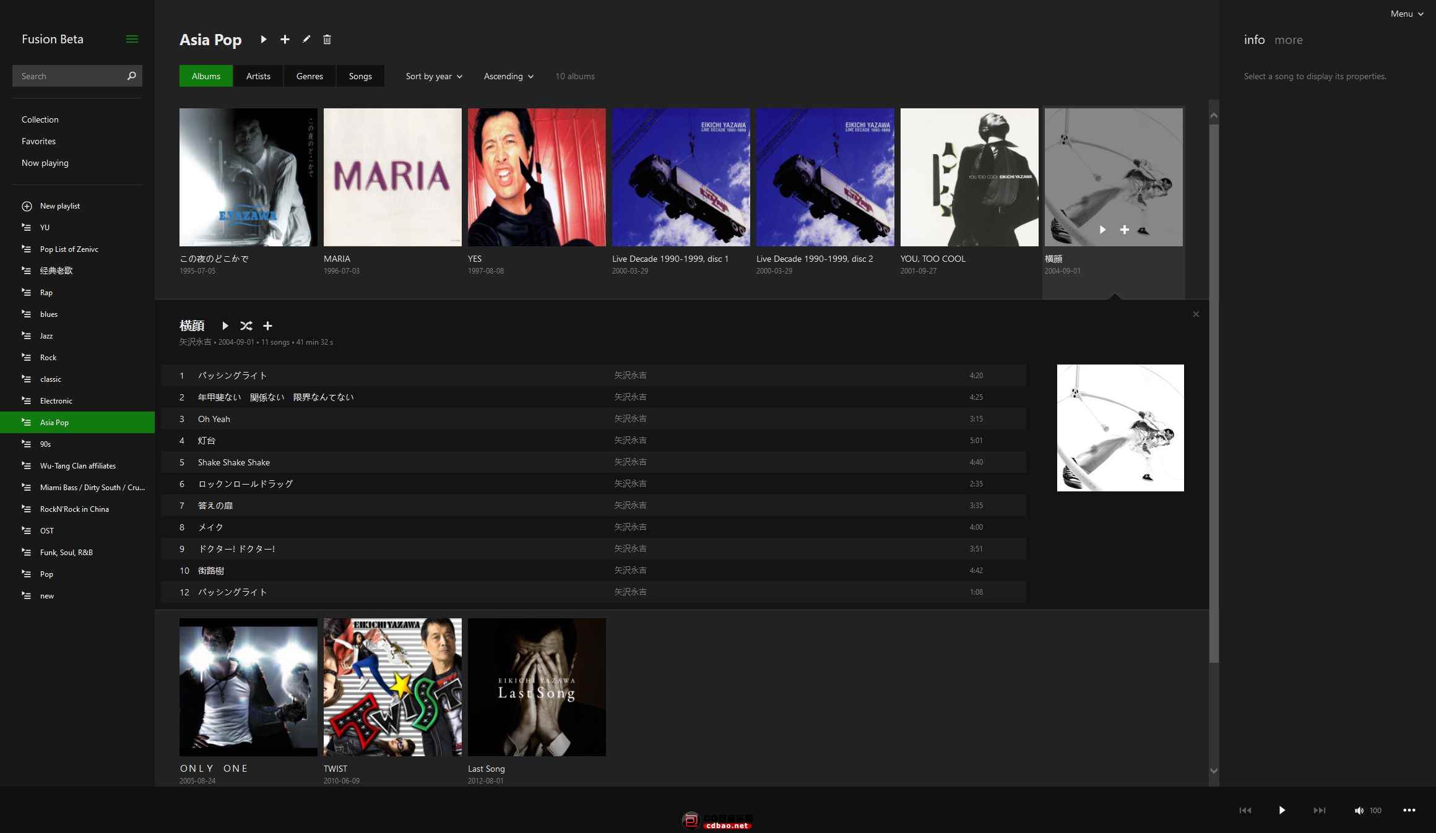
Task: Skip to next track
Action: [1319, 810]
